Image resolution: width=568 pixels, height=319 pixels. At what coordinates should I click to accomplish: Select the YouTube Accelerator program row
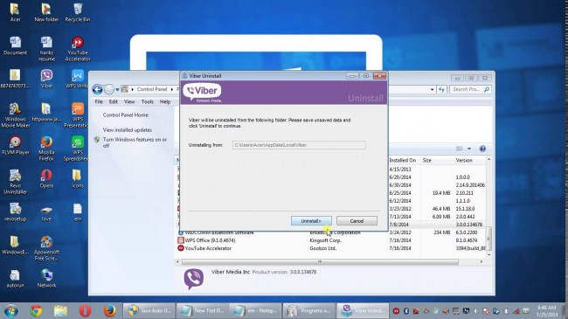[331, 248]
